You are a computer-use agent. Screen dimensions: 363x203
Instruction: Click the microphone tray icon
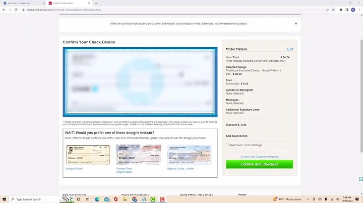(326, 199)
